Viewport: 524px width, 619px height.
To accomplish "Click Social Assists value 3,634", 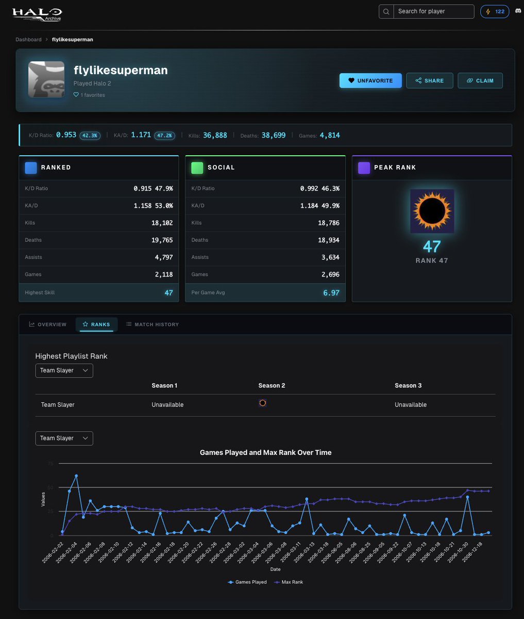I will click(x=330, y=257).
